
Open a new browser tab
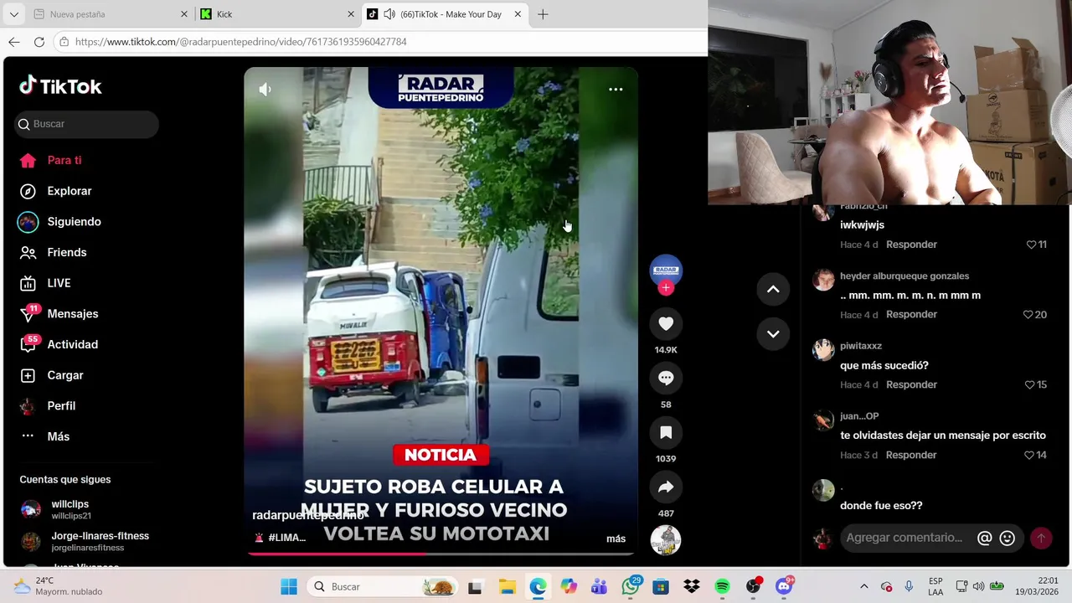543,14
